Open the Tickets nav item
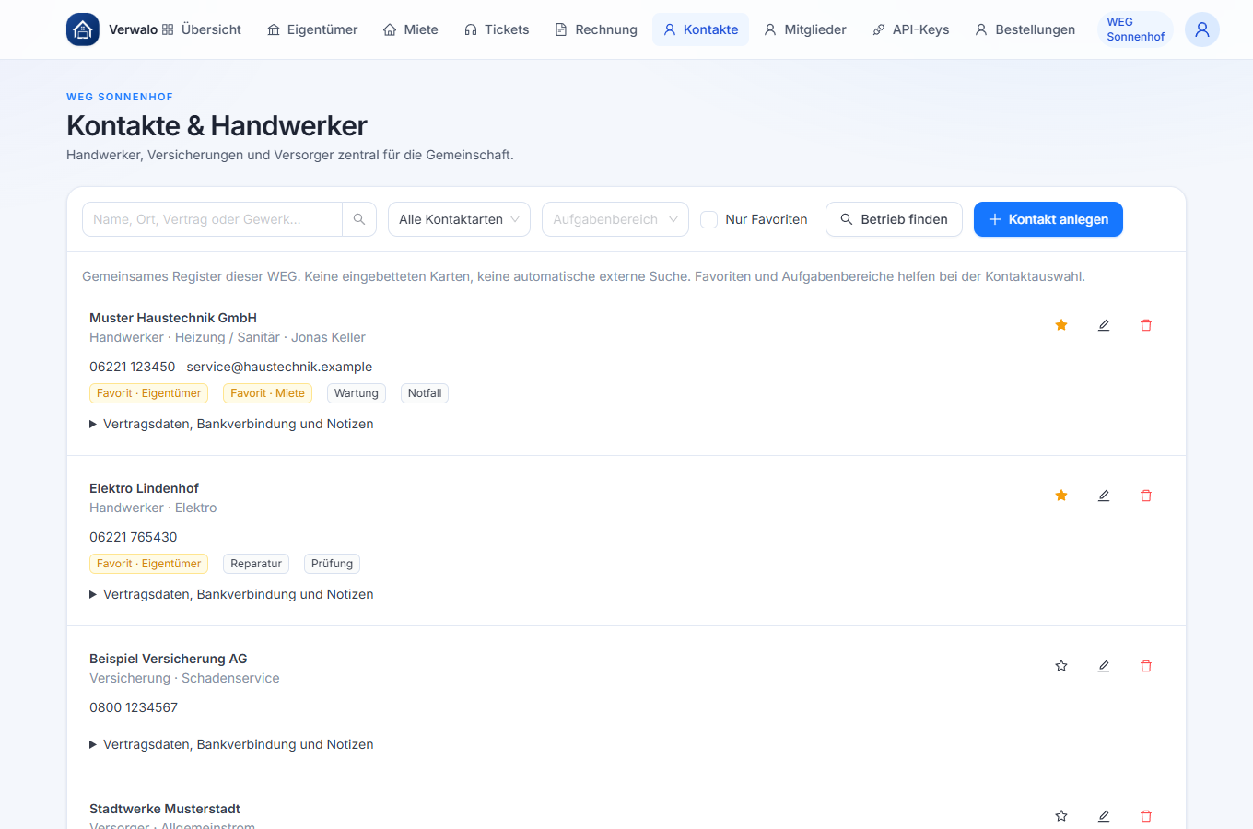 [497, 29]
